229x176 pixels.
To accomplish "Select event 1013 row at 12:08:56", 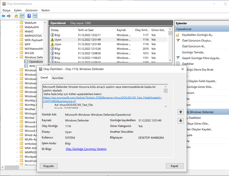I will point(109,53).
